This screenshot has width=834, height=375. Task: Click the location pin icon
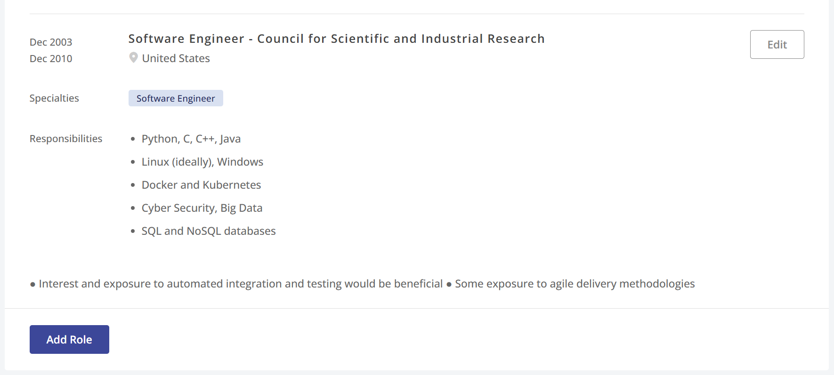133,58
